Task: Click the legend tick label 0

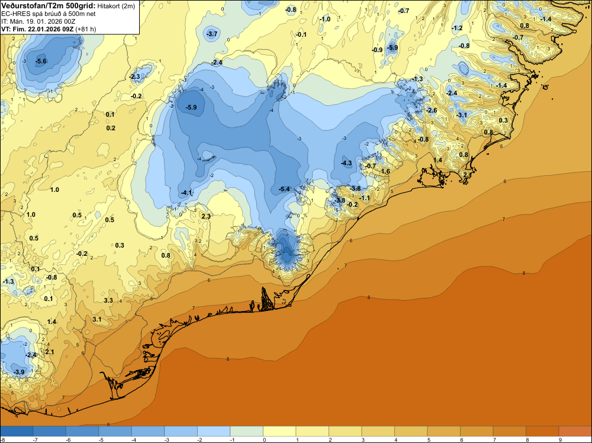Action: coord(265,439)
